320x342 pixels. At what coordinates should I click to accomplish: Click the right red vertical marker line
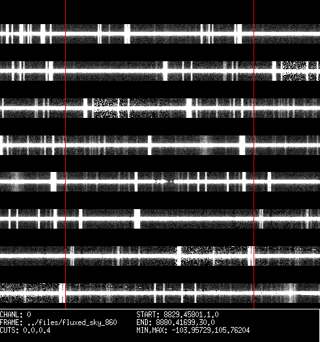(254, 154)
